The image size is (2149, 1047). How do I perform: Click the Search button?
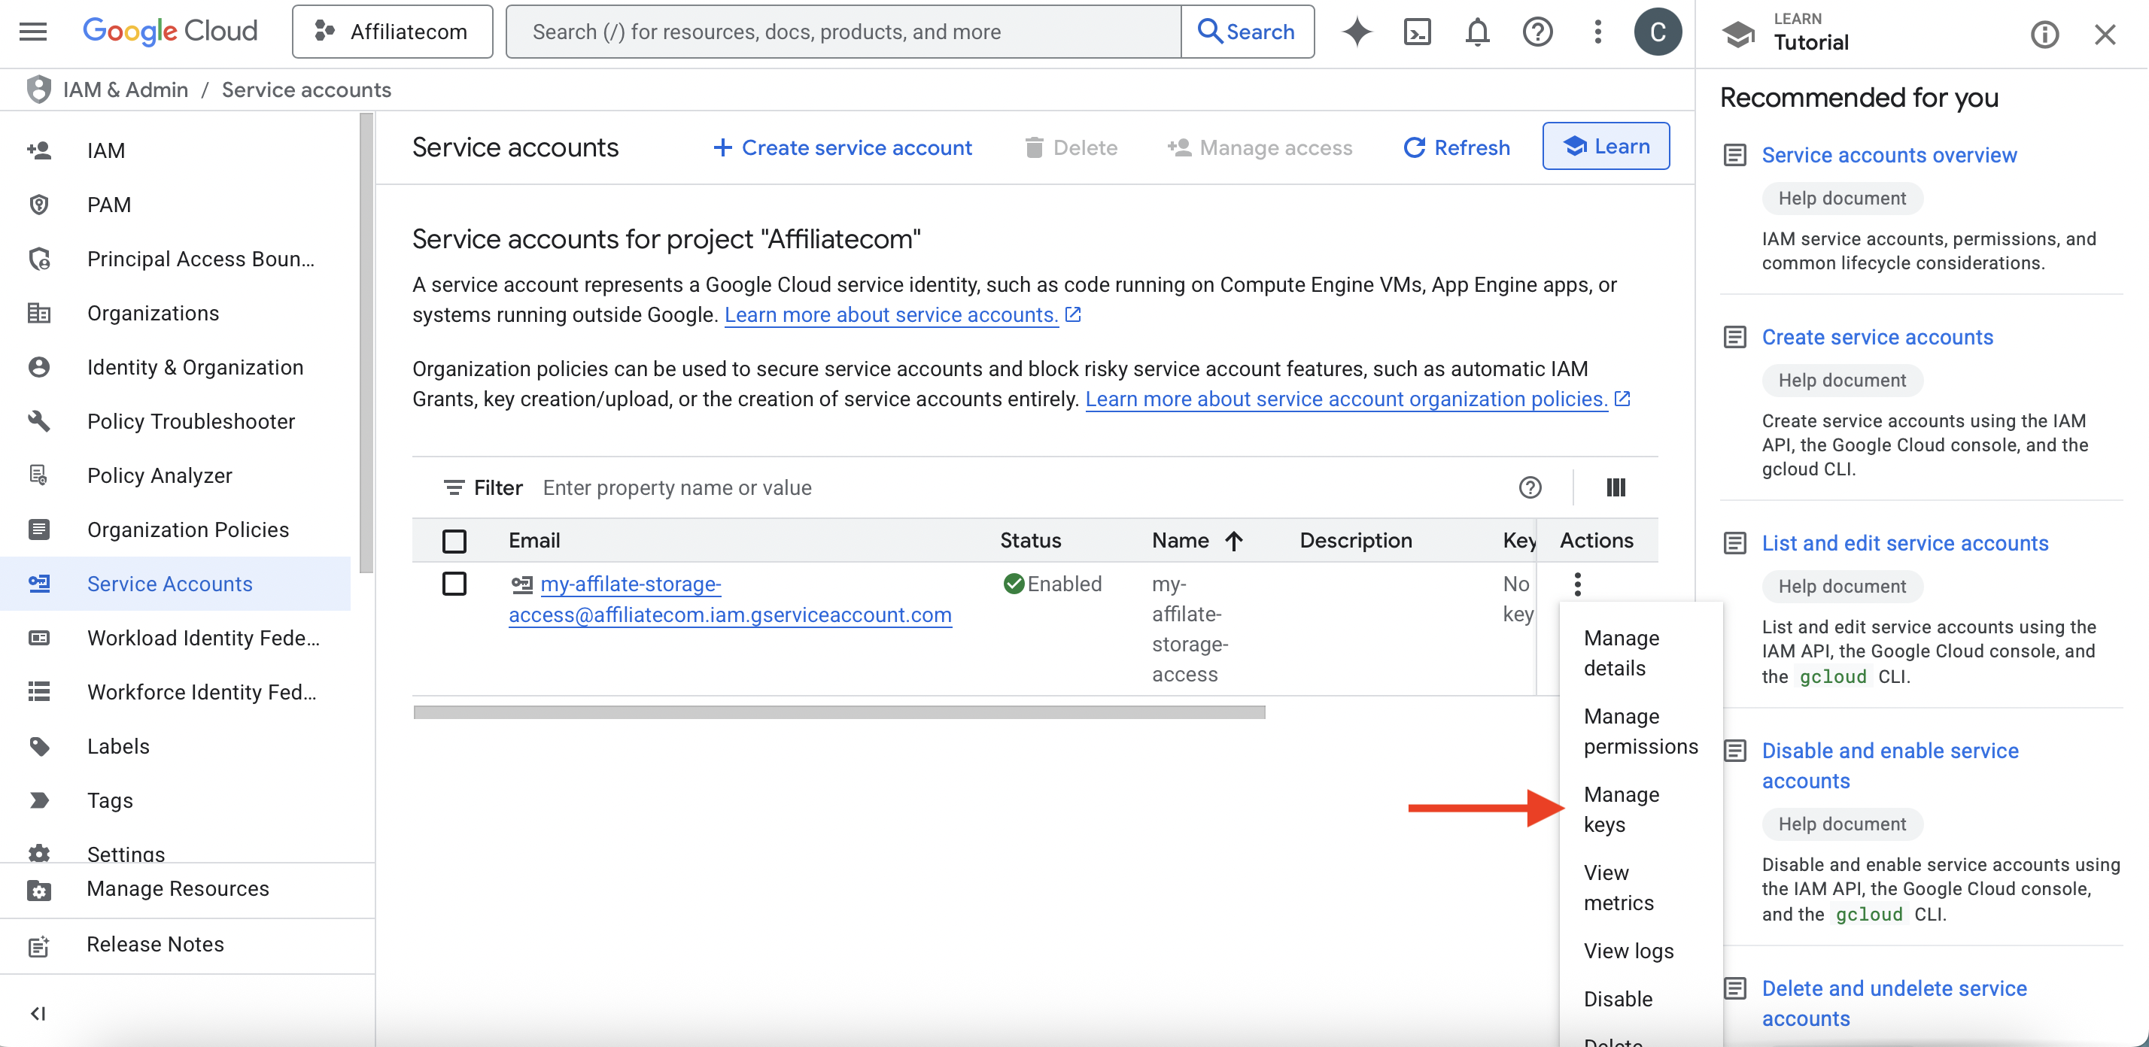[x=1248, y=32]
